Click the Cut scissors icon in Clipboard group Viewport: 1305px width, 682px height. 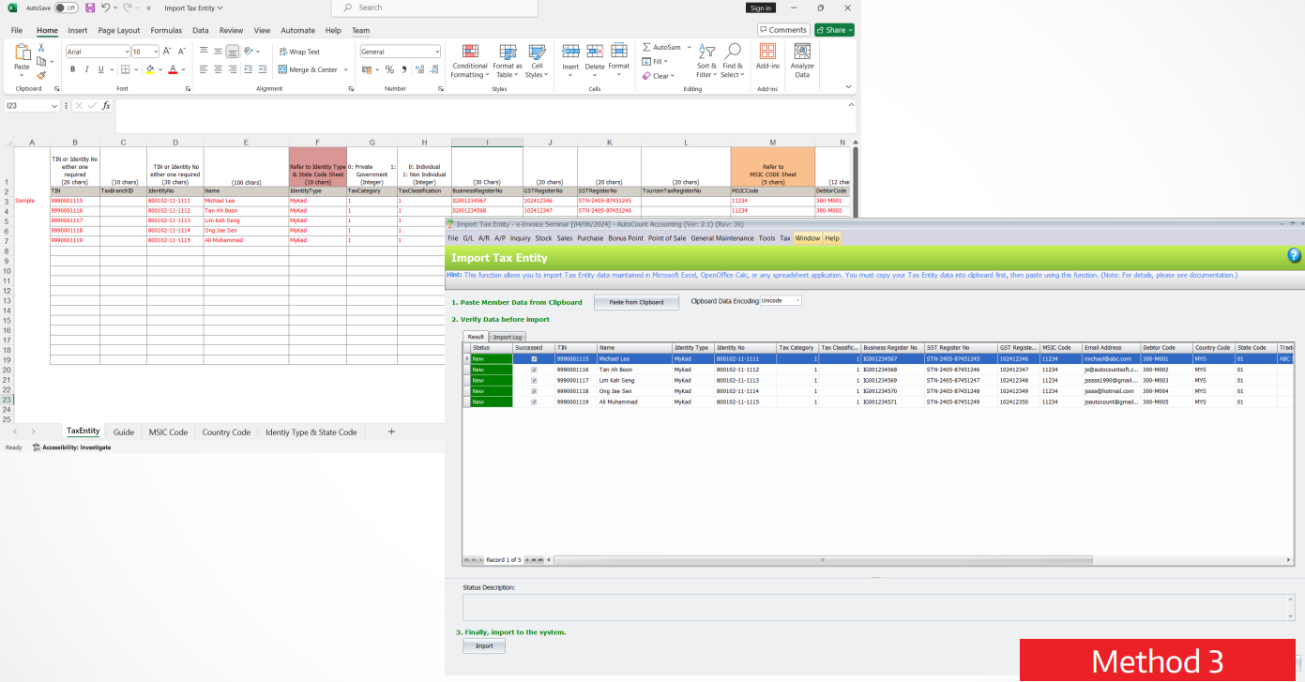(41, 48)
